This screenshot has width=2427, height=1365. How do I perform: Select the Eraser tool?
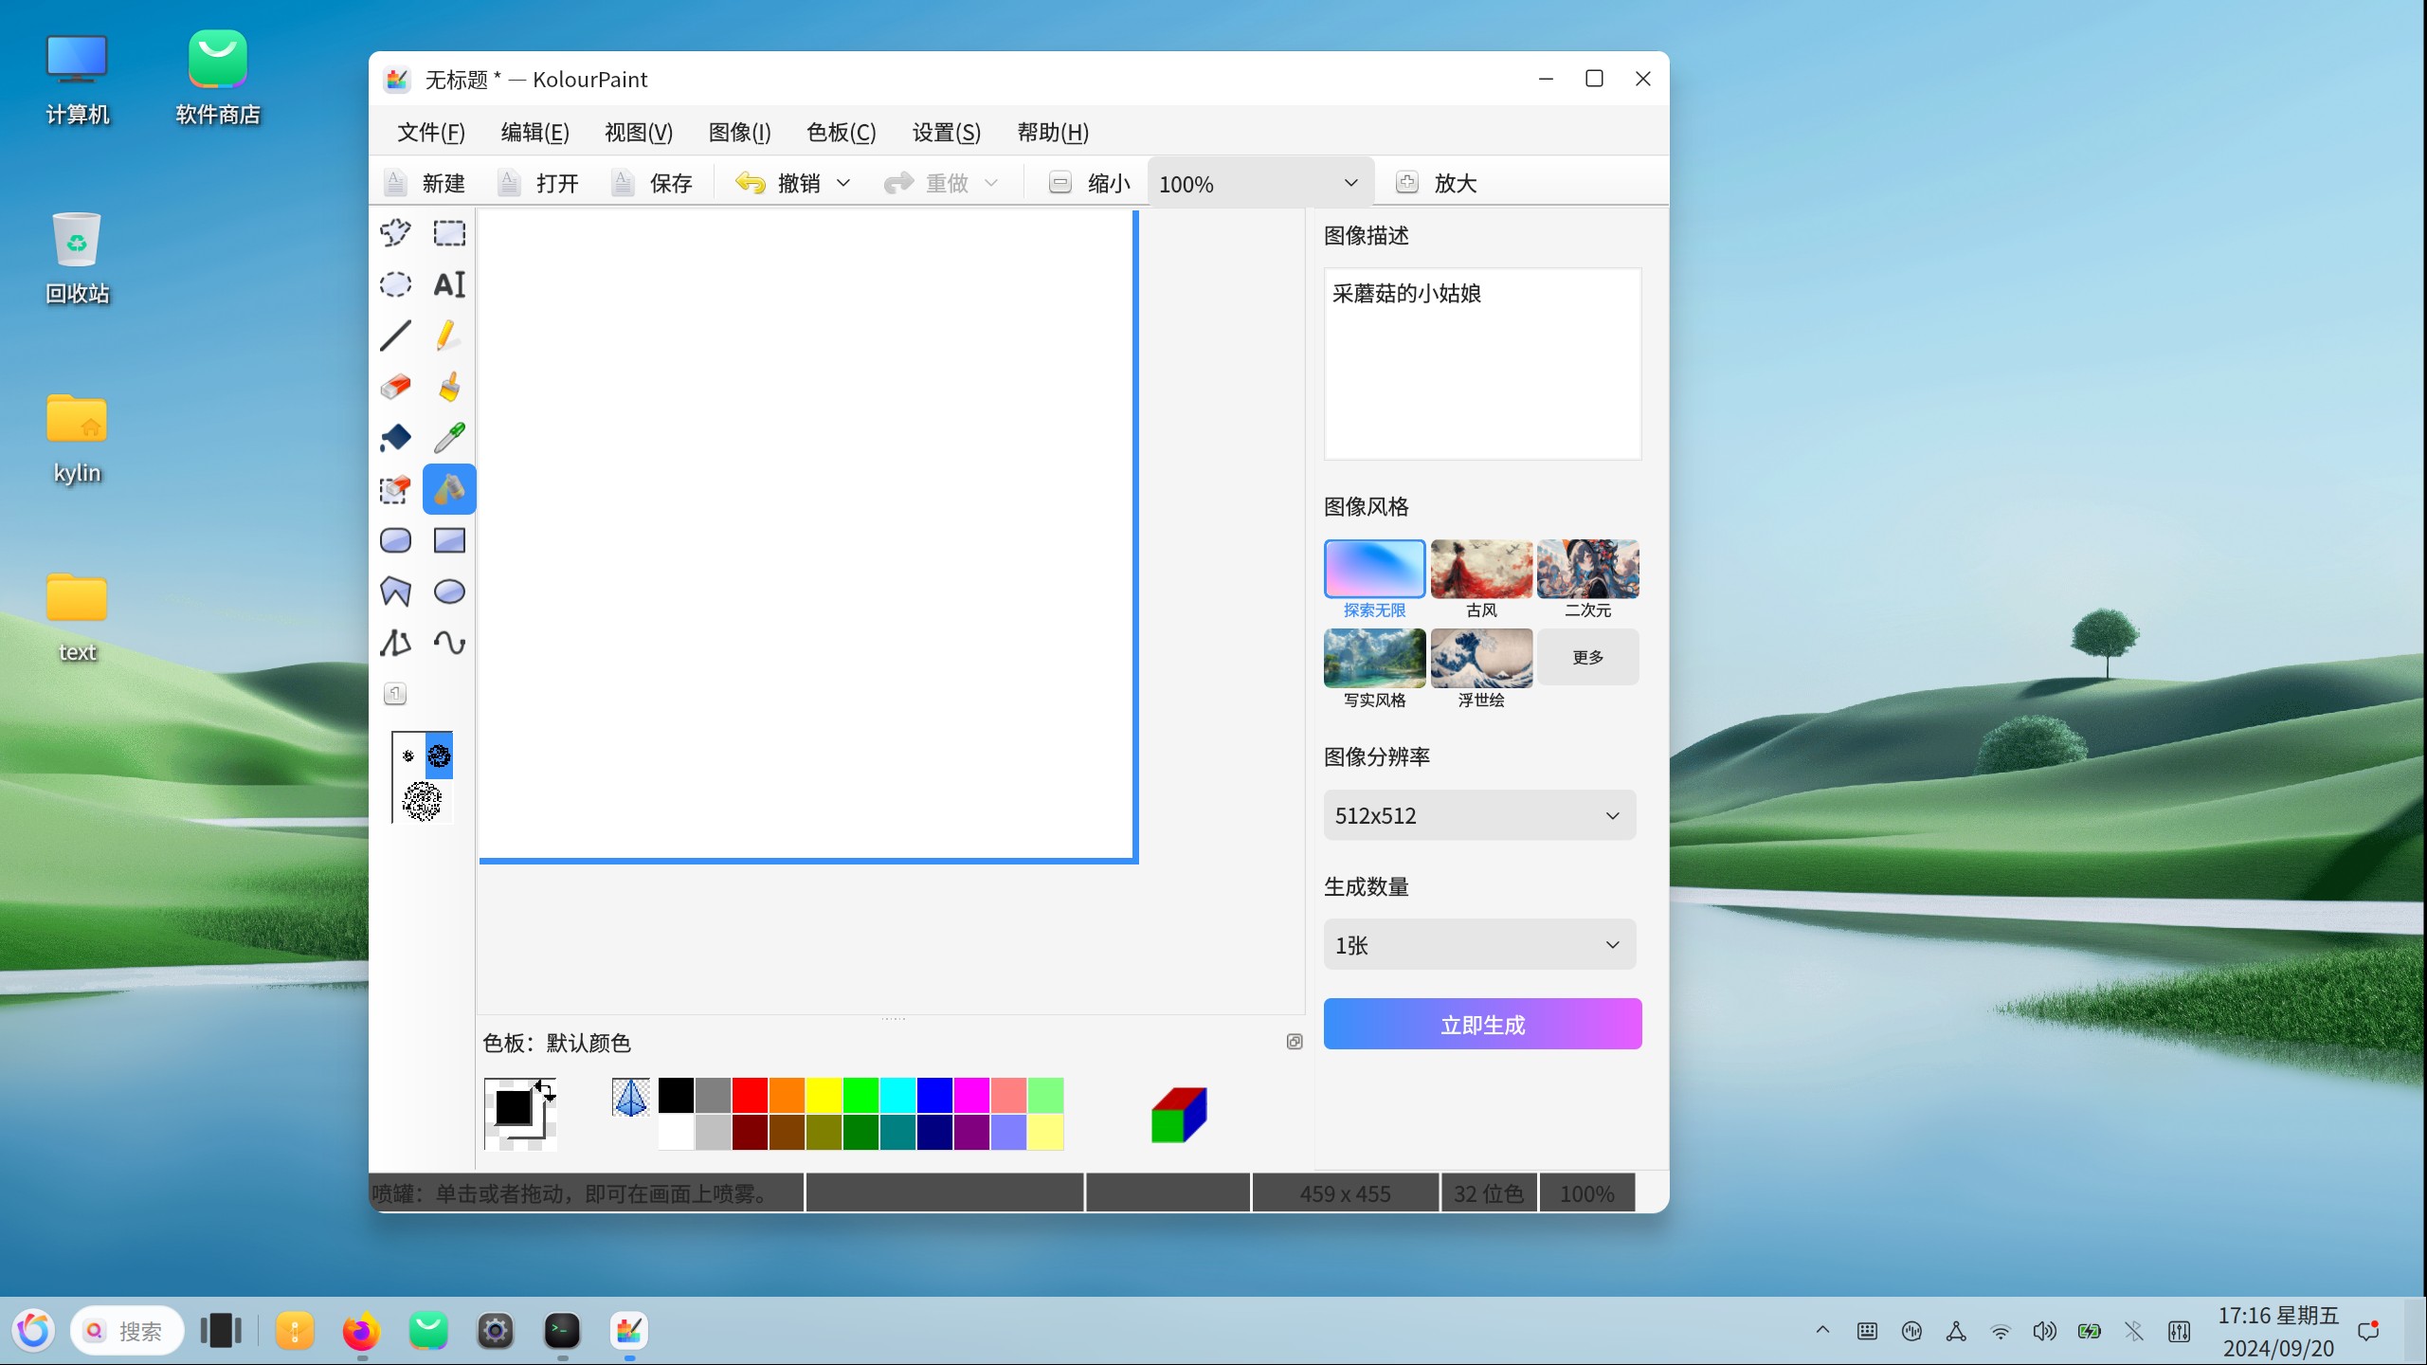(395, 387)
